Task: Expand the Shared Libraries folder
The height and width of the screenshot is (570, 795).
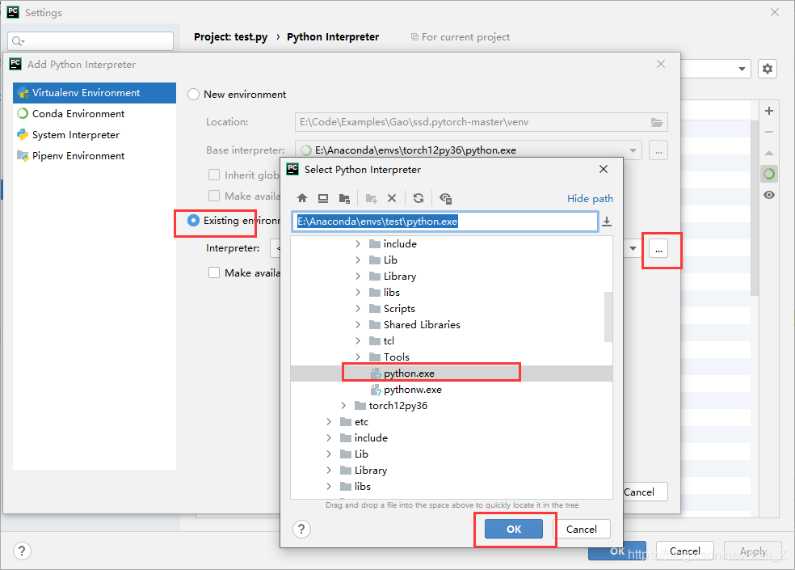Action: (x=358, y=325)
